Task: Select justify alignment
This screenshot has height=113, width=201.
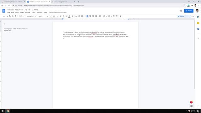Action: (x=96, y=16)
